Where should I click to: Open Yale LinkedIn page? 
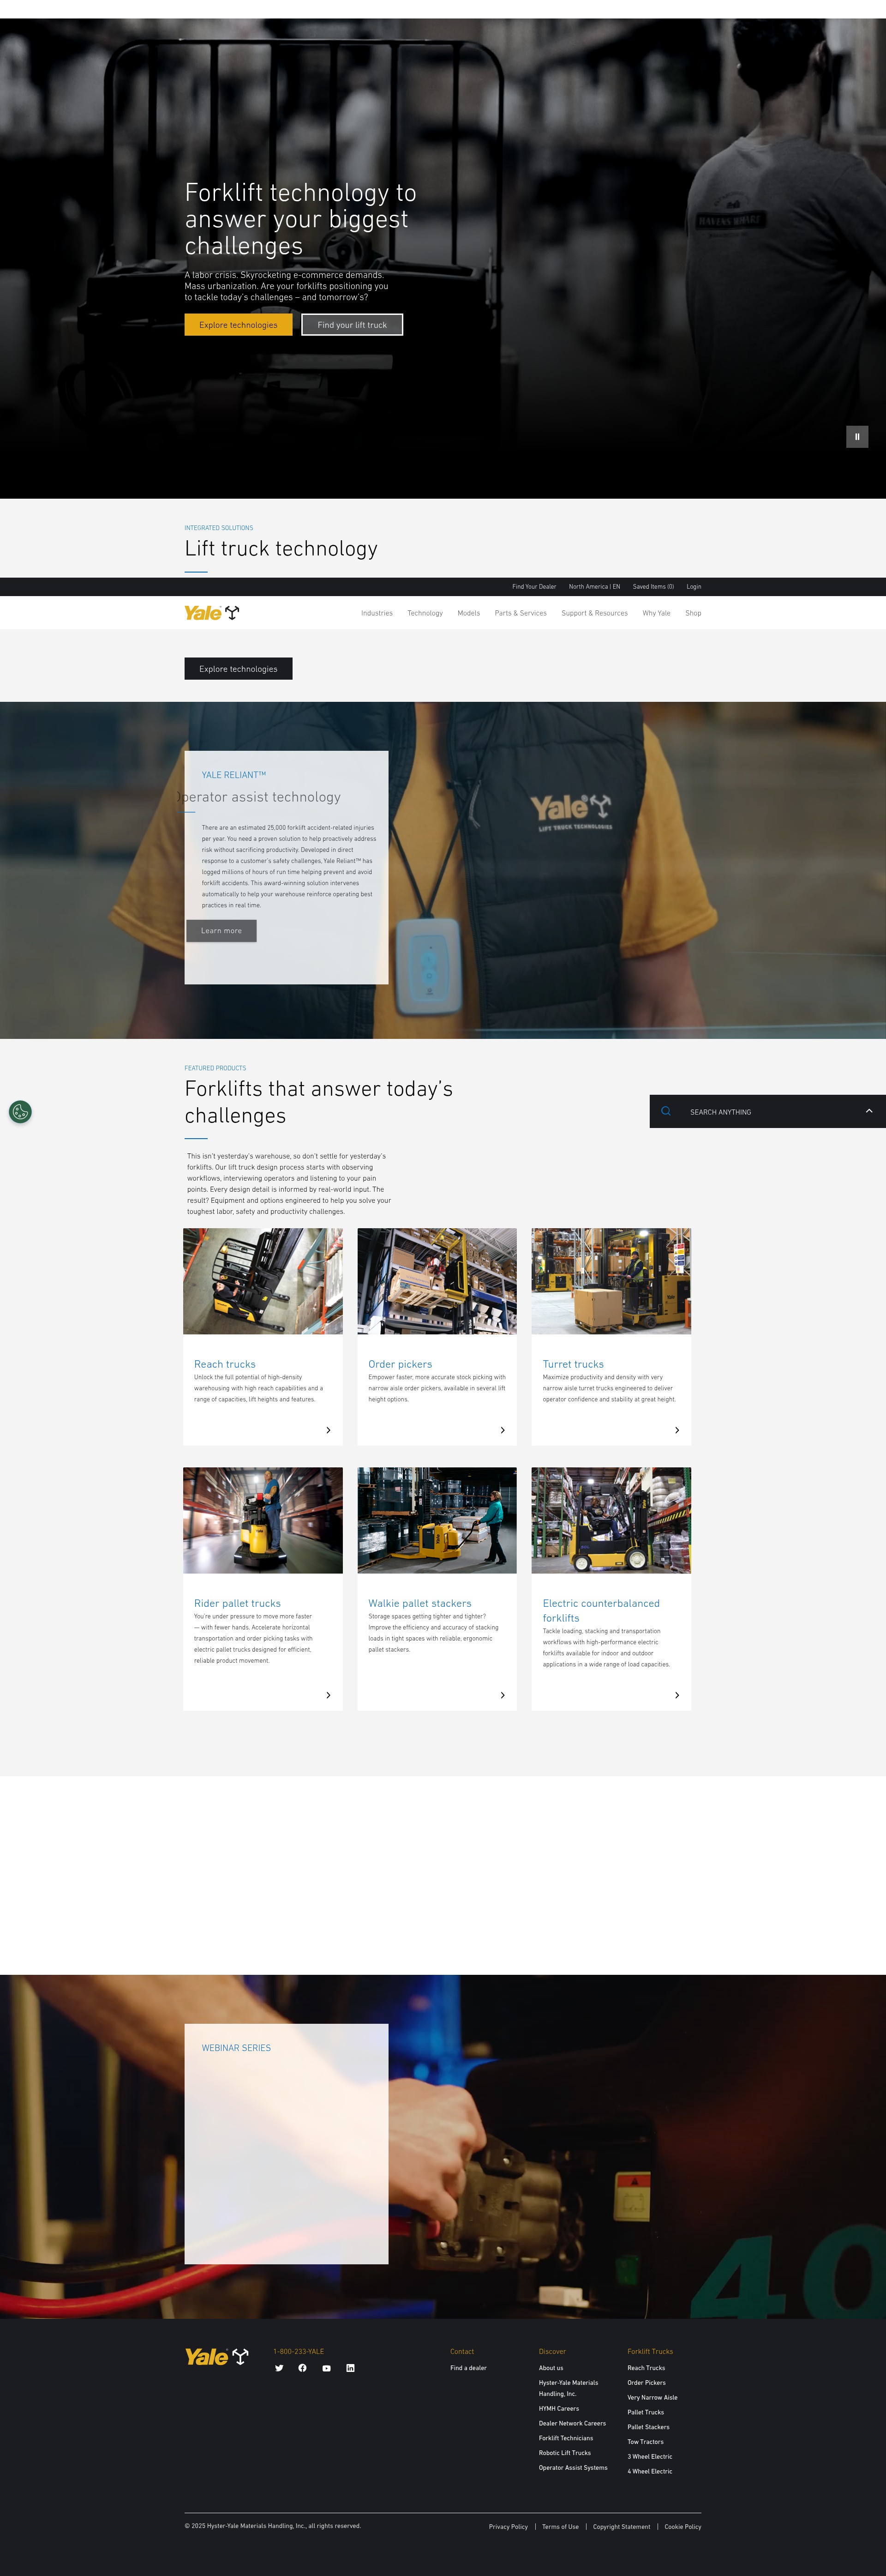[351, 2368]
